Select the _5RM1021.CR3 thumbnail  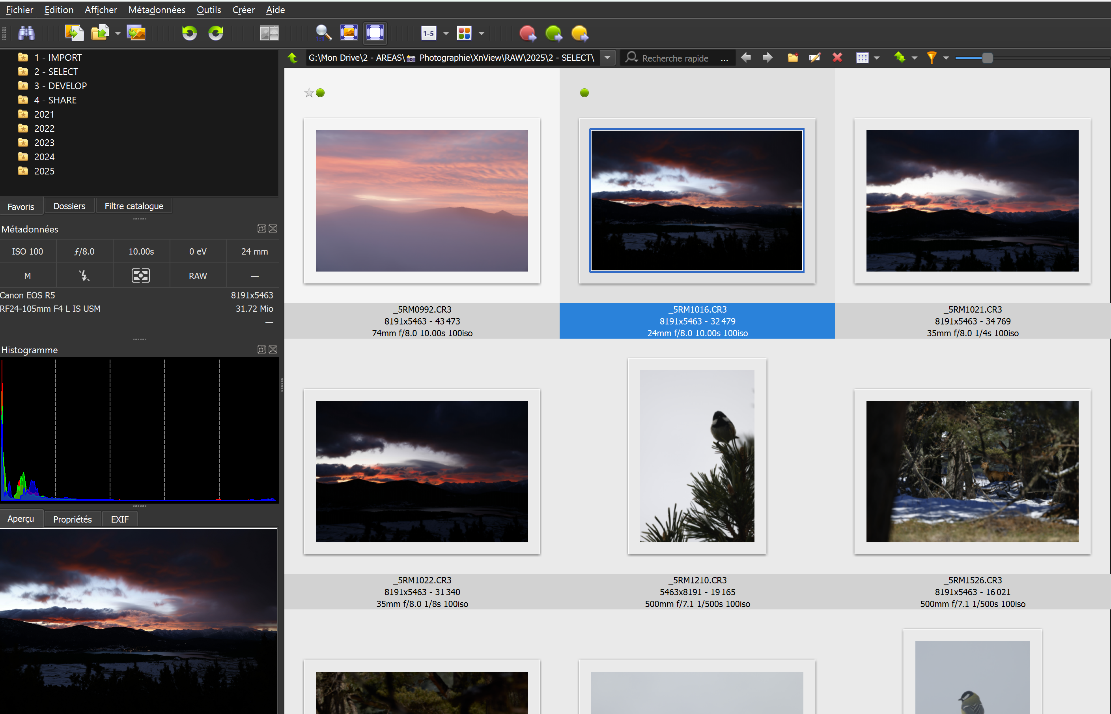pyautogui.click(x=972, y=201)
